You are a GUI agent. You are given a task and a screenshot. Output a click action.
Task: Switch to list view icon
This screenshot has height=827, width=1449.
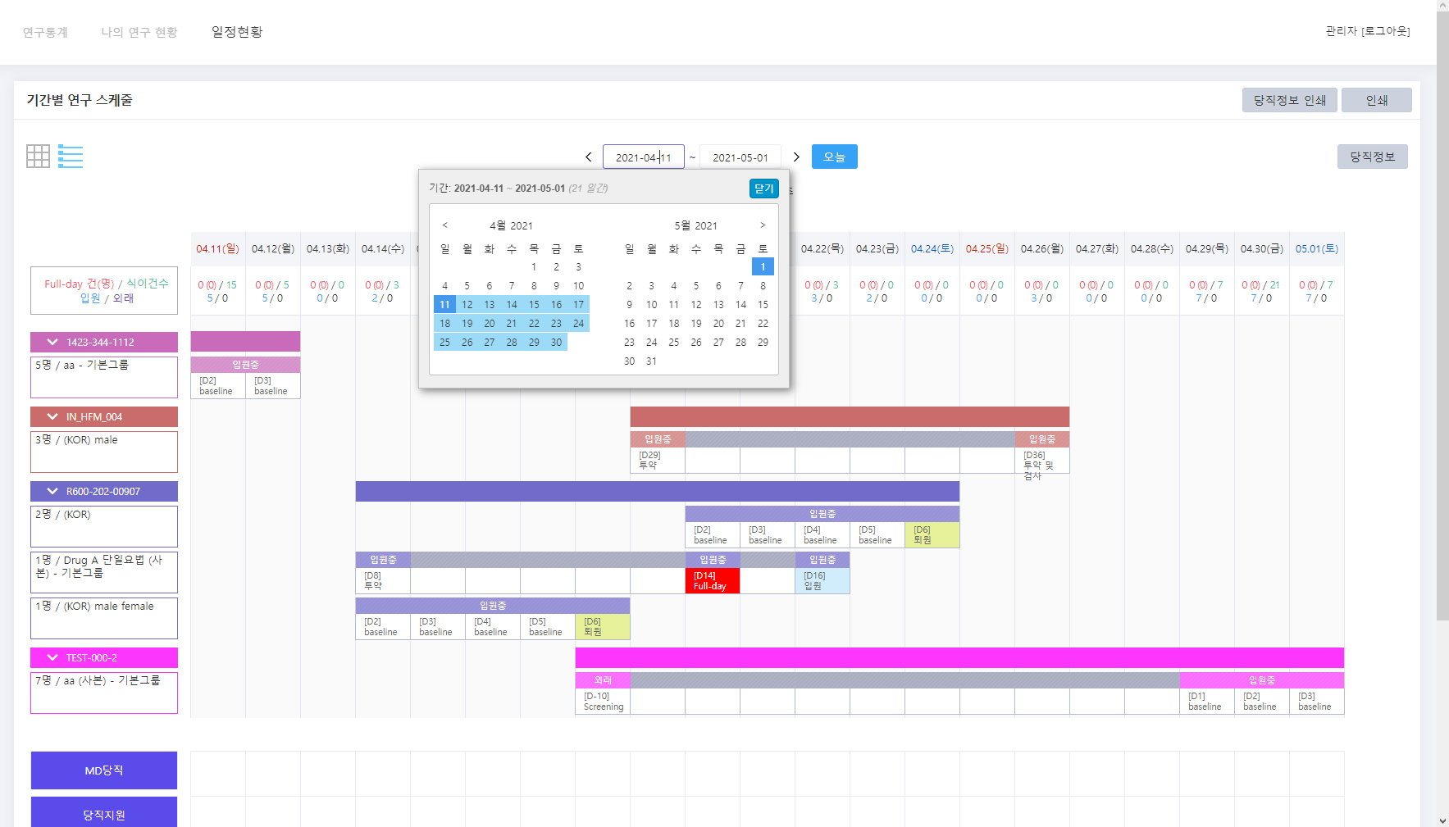click(x=71, y=157)
